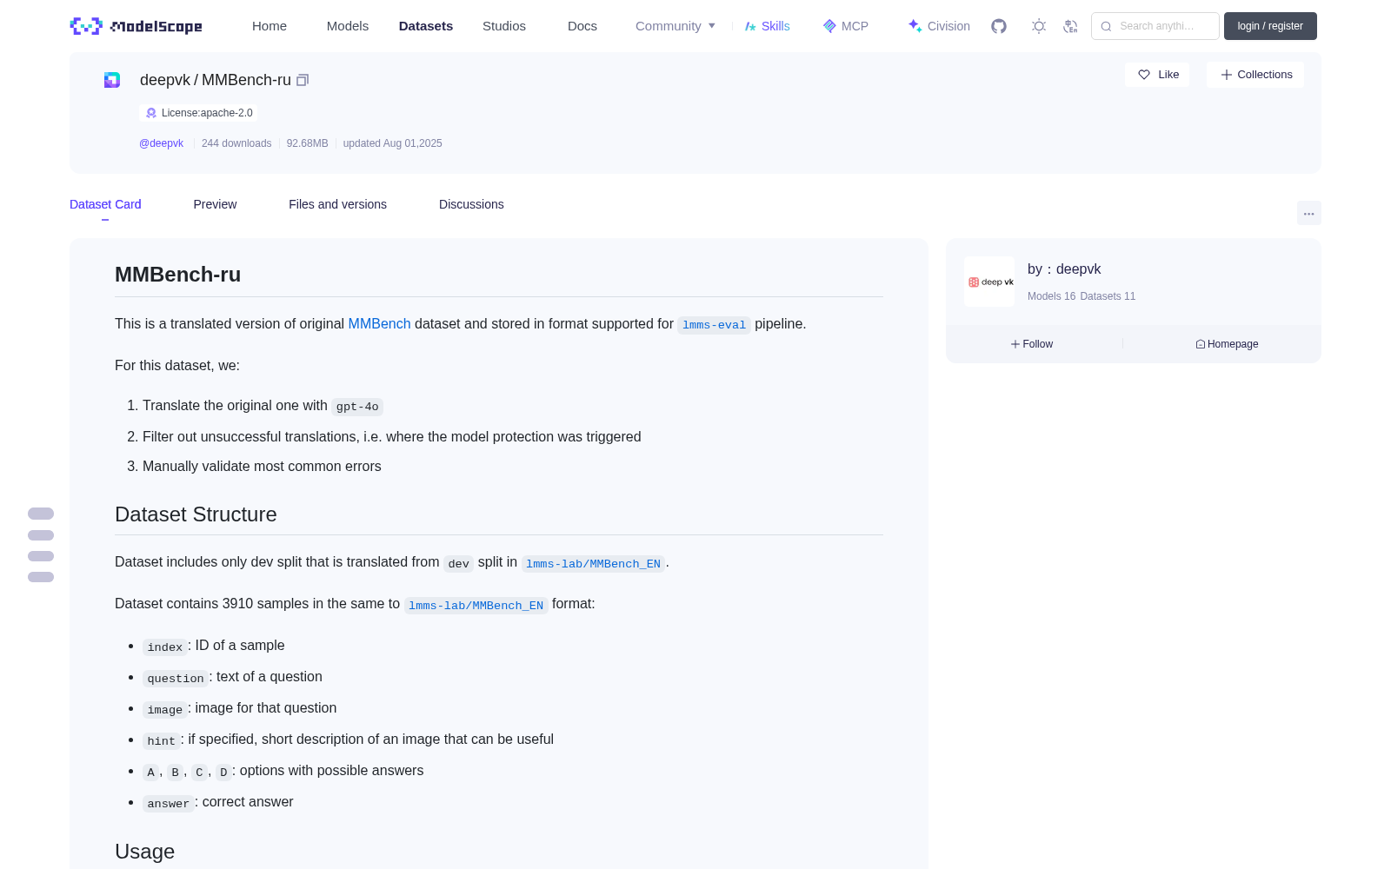Click the 'gpt-4o' code text

(x=357, y=407)
